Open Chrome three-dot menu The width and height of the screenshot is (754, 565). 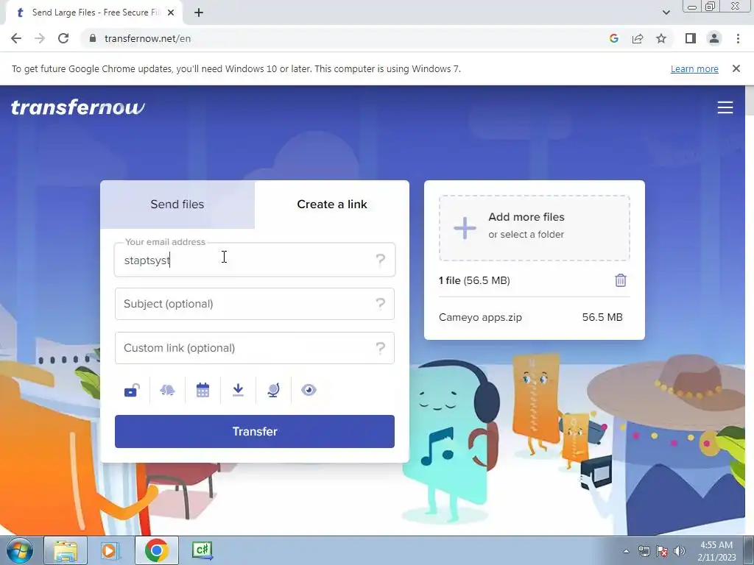tap(738, 38)
